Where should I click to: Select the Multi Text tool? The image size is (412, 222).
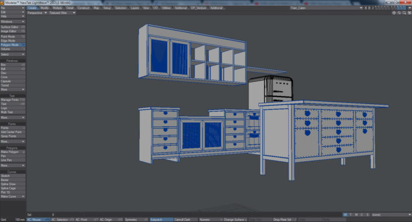click(x=13, y=112)
